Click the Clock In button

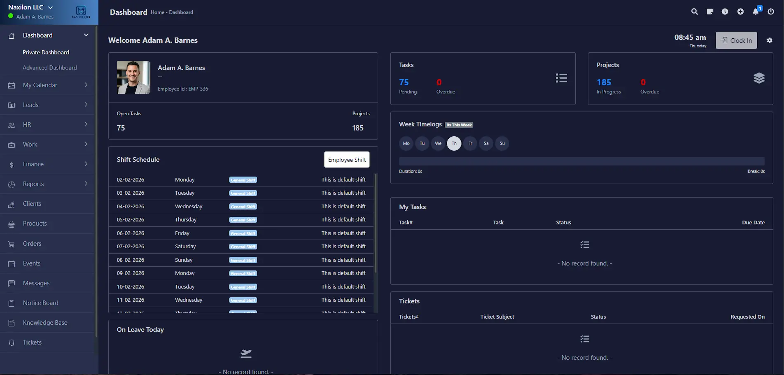click(736, 40)
